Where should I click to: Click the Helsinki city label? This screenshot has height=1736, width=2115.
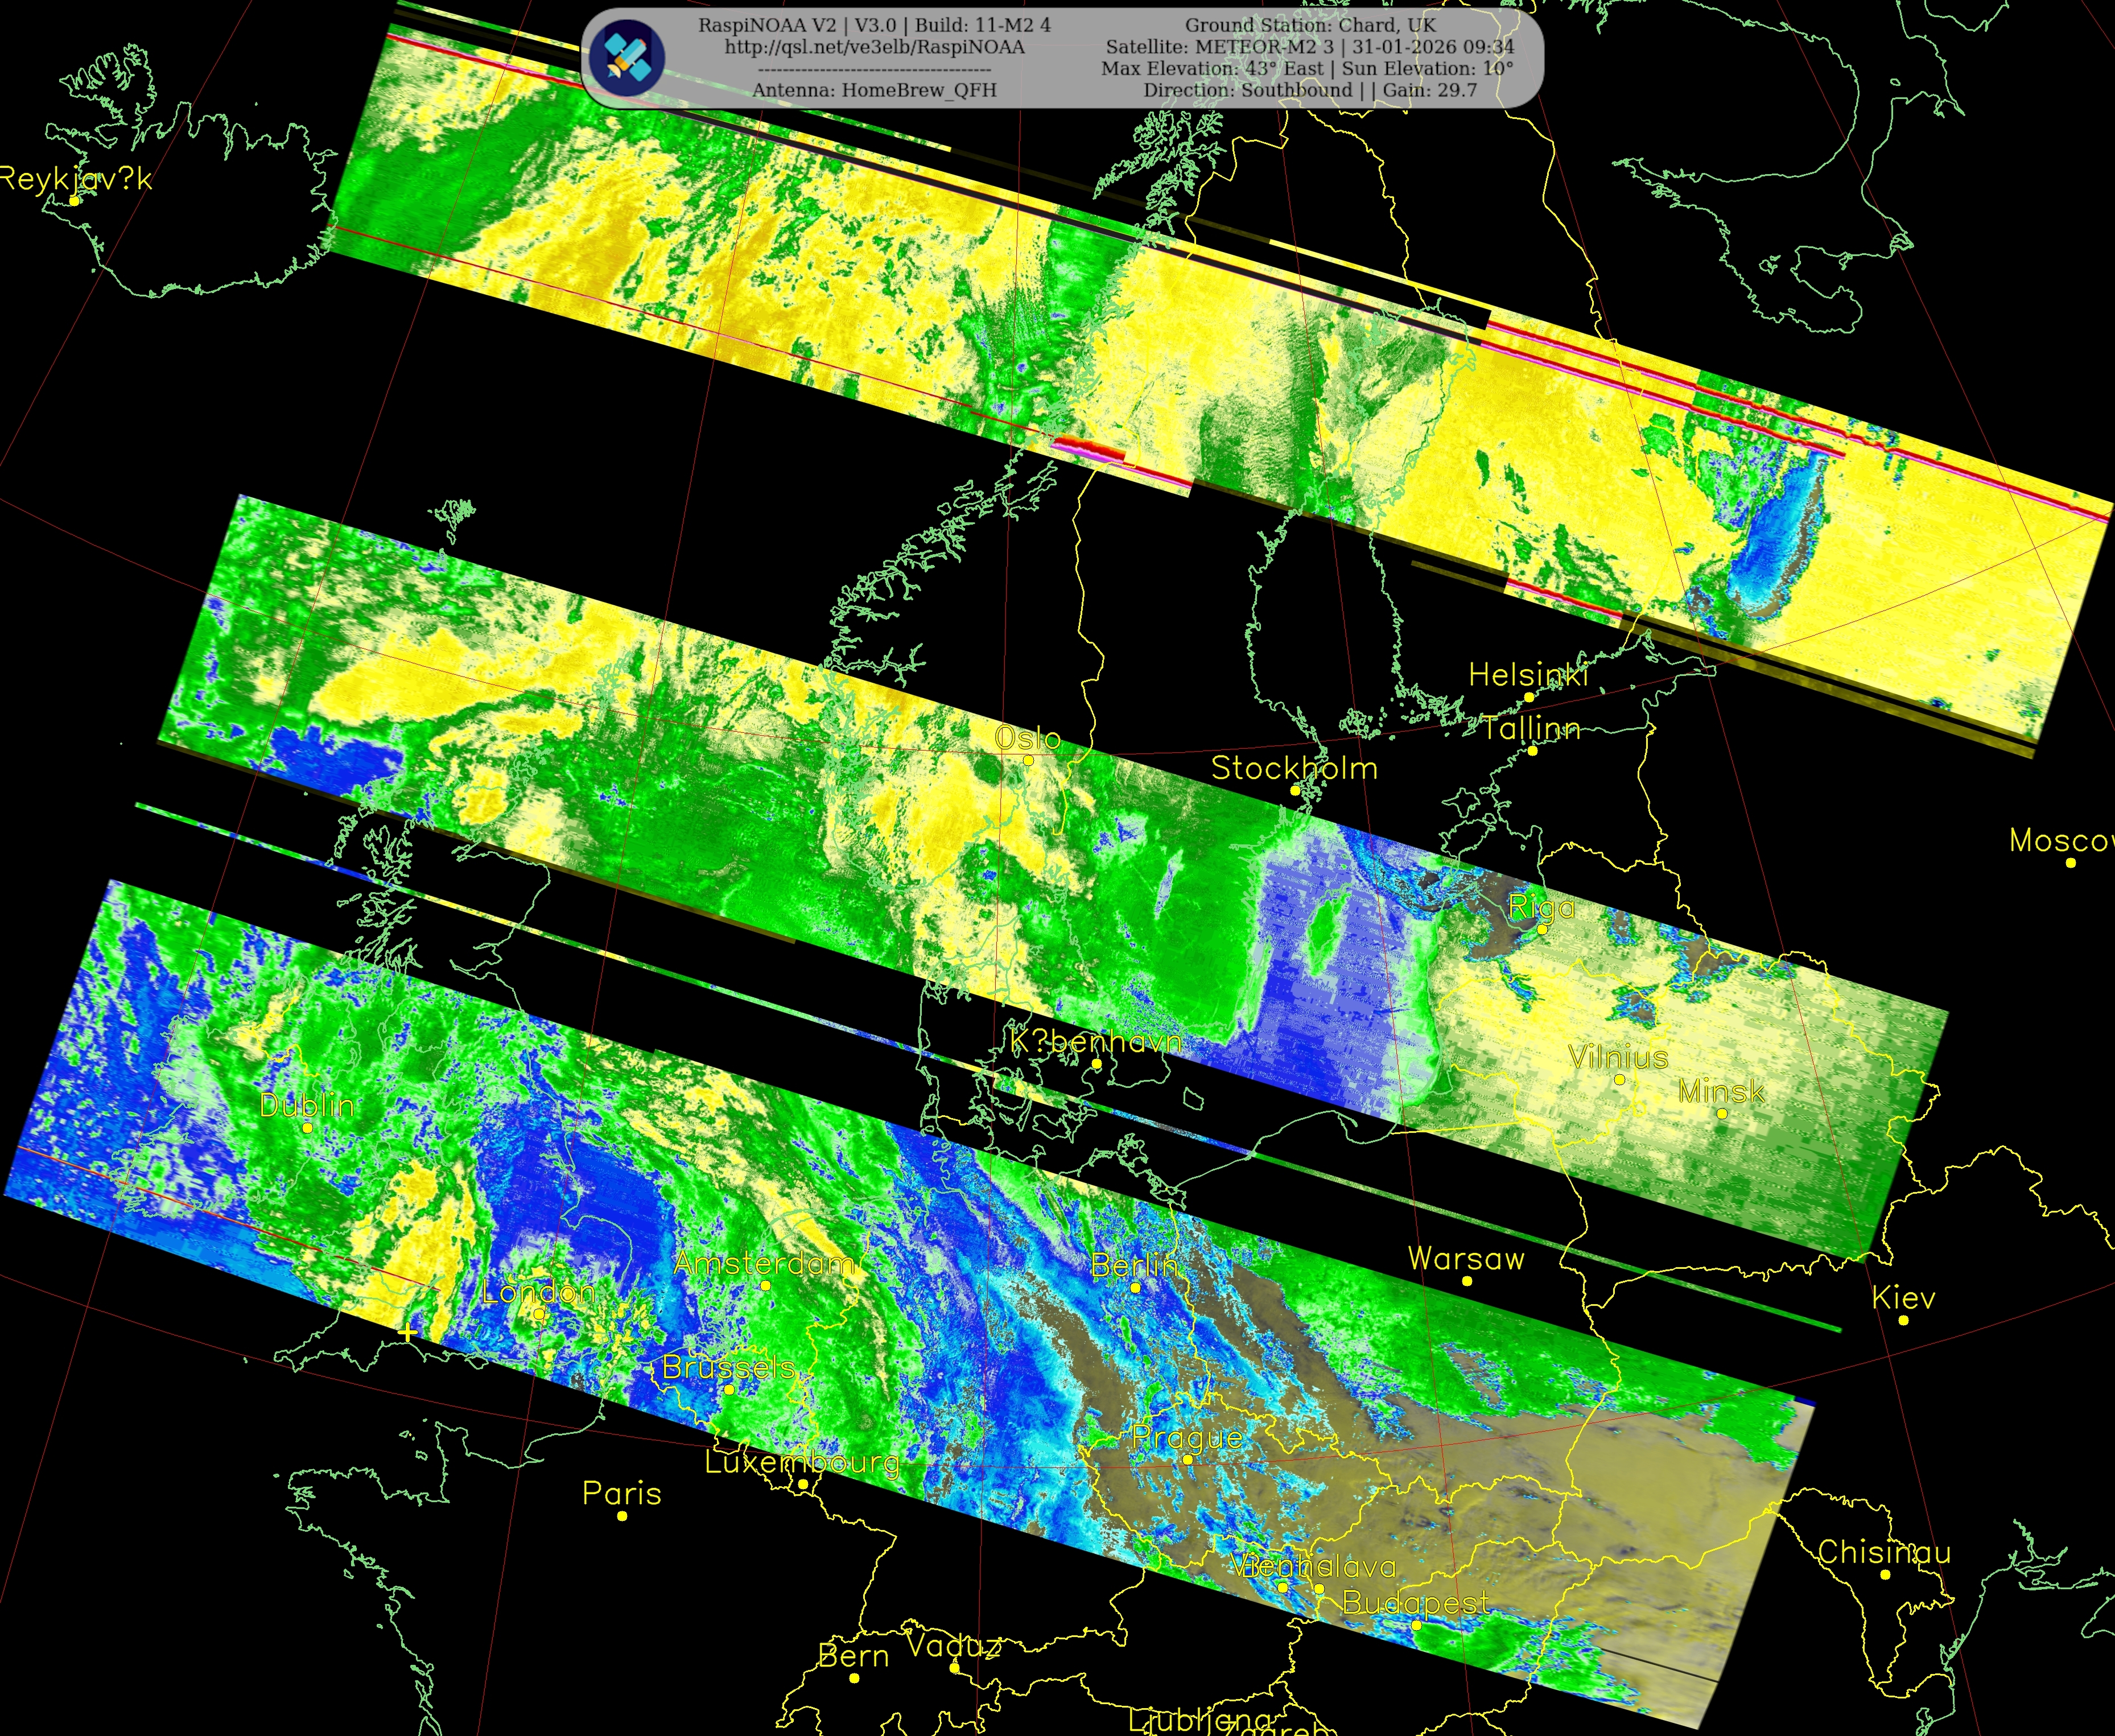click(1527, 675)
